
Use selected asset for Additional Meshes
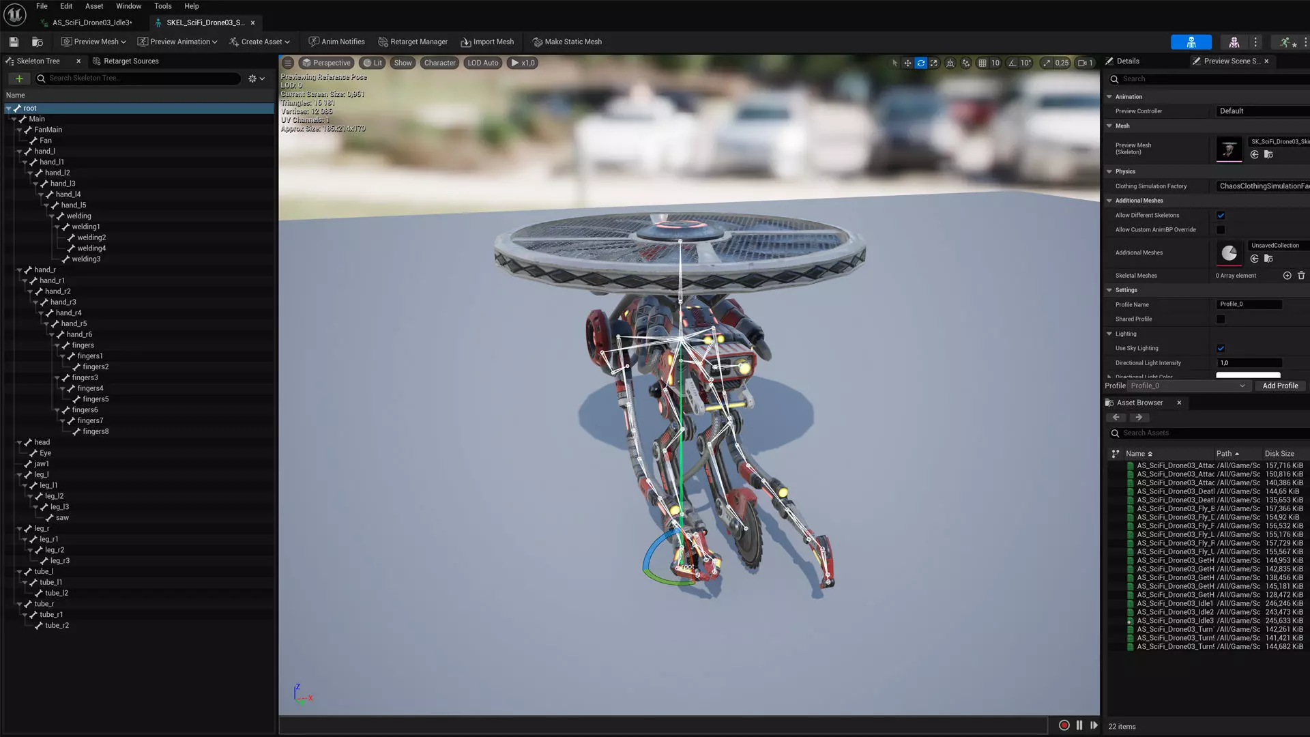1254,259
